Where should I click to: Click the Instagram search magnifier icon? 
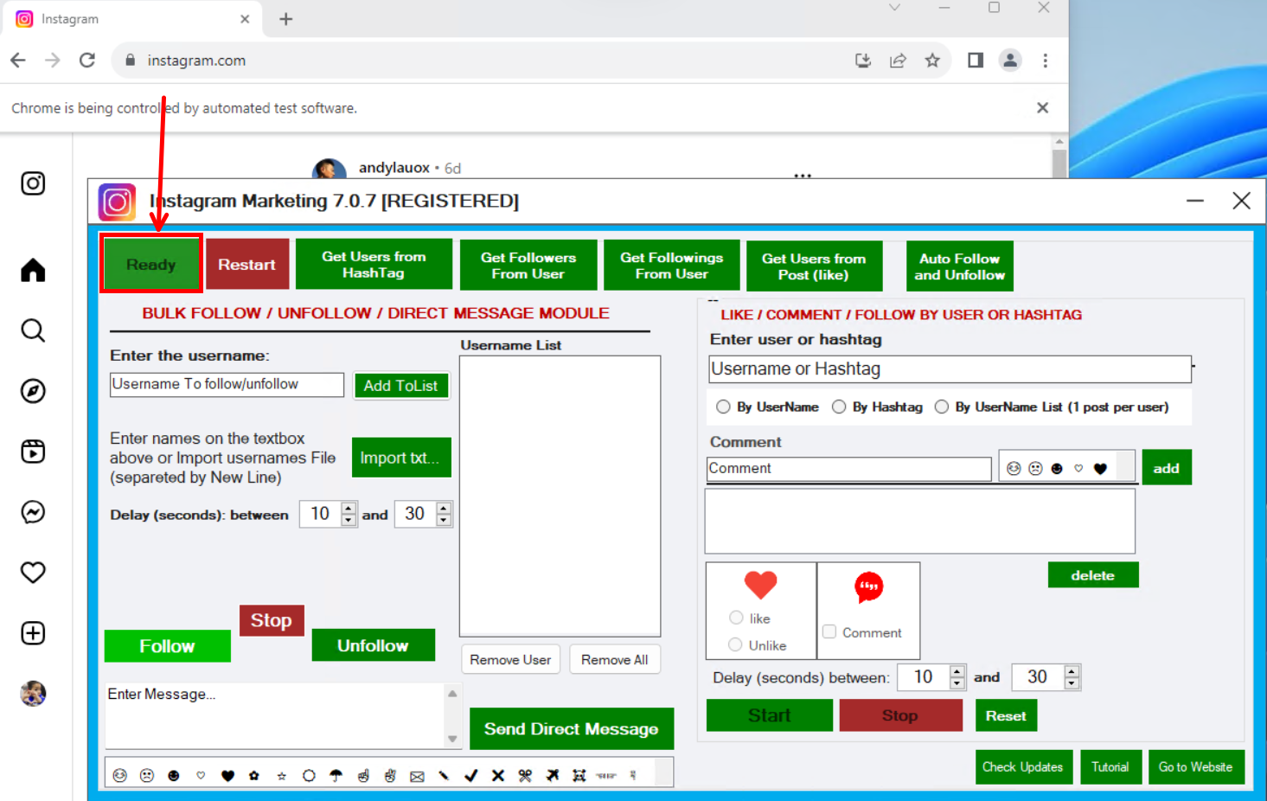(33, 330)
